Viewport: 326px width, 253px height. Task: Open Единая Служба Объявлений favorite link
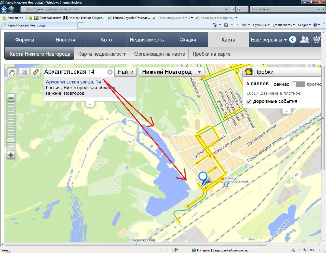pos(129,18)
